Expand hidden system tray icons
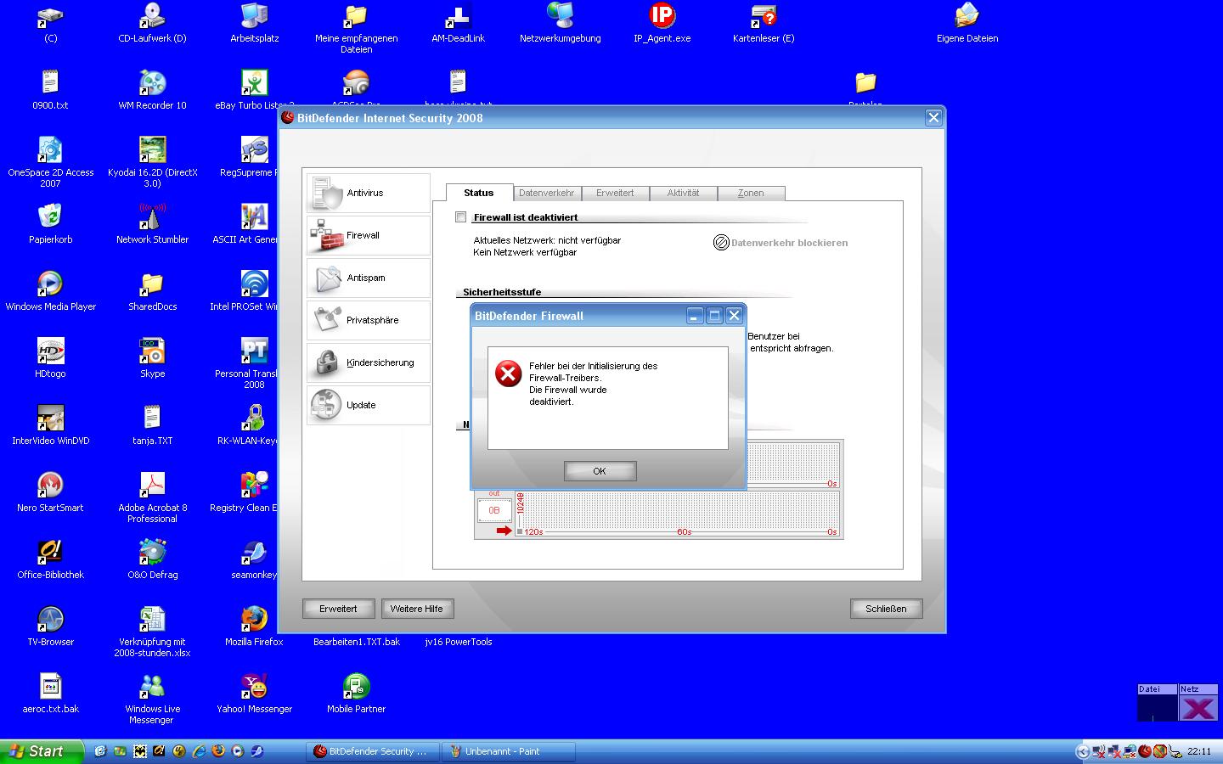This screenshot has height=764, width=1223. (1082, 751)
